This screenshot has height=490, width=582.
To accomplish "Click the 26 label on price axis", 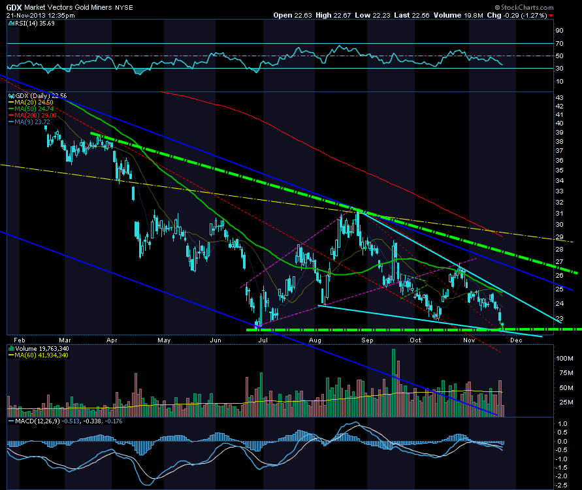I will (x=559, y=276).
